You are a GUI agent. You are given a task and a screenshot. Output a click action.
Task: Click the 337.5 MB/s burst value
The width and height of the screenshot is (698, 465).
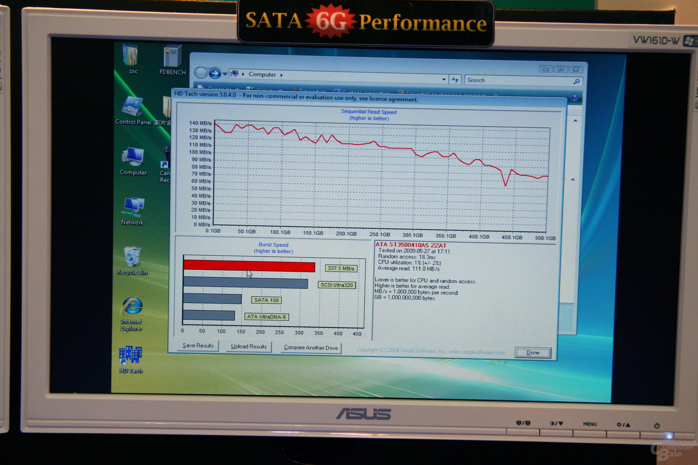click(341, 268)
